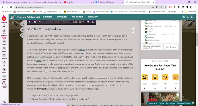Click the Join Discord button
This screenshot has width=198, height=106.
[171, 47]
